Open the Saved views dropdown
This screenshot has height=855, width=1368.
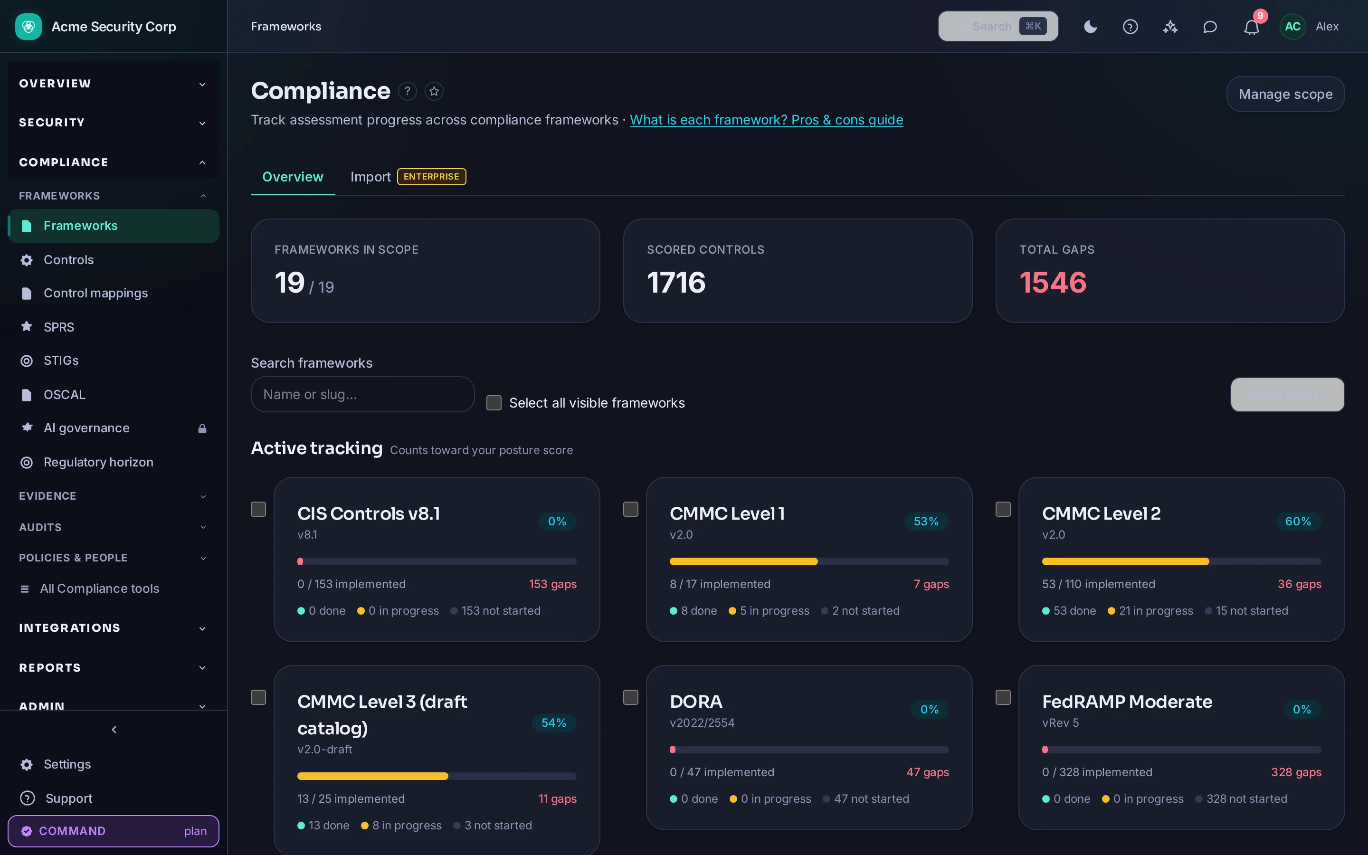click(1287, 395)
